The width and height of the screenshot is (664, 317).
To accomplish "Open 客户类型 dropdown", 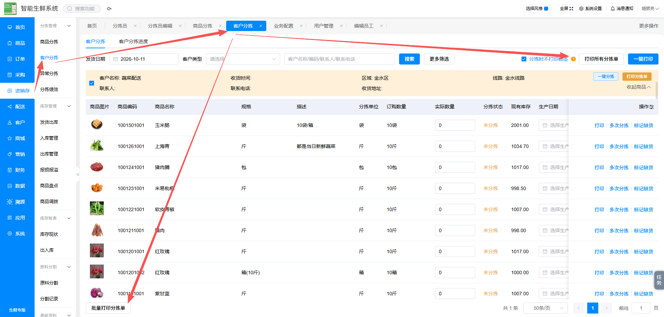I will 243,59.
